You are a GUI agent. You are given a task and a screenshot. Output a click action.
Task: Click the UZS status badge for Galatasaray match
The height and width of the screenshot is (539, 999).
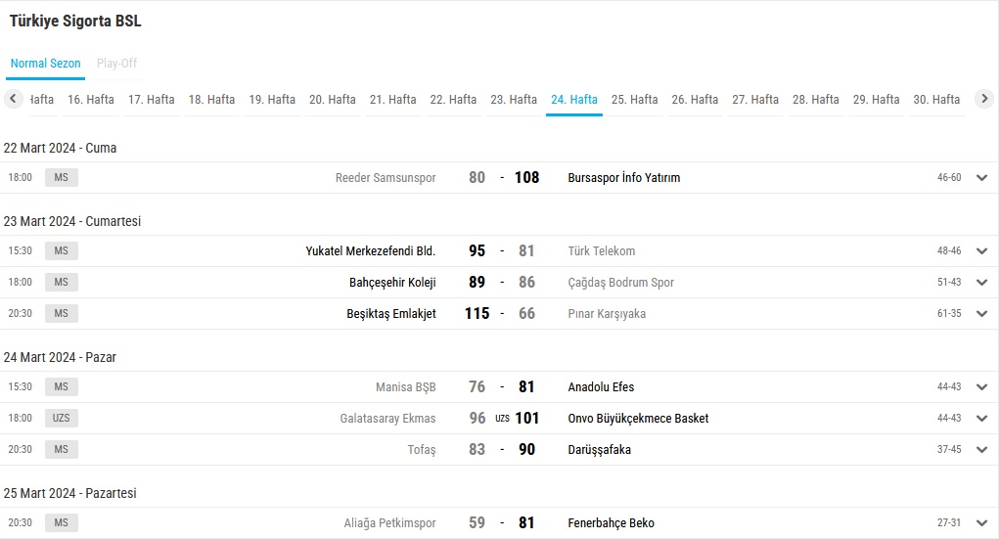62,418
